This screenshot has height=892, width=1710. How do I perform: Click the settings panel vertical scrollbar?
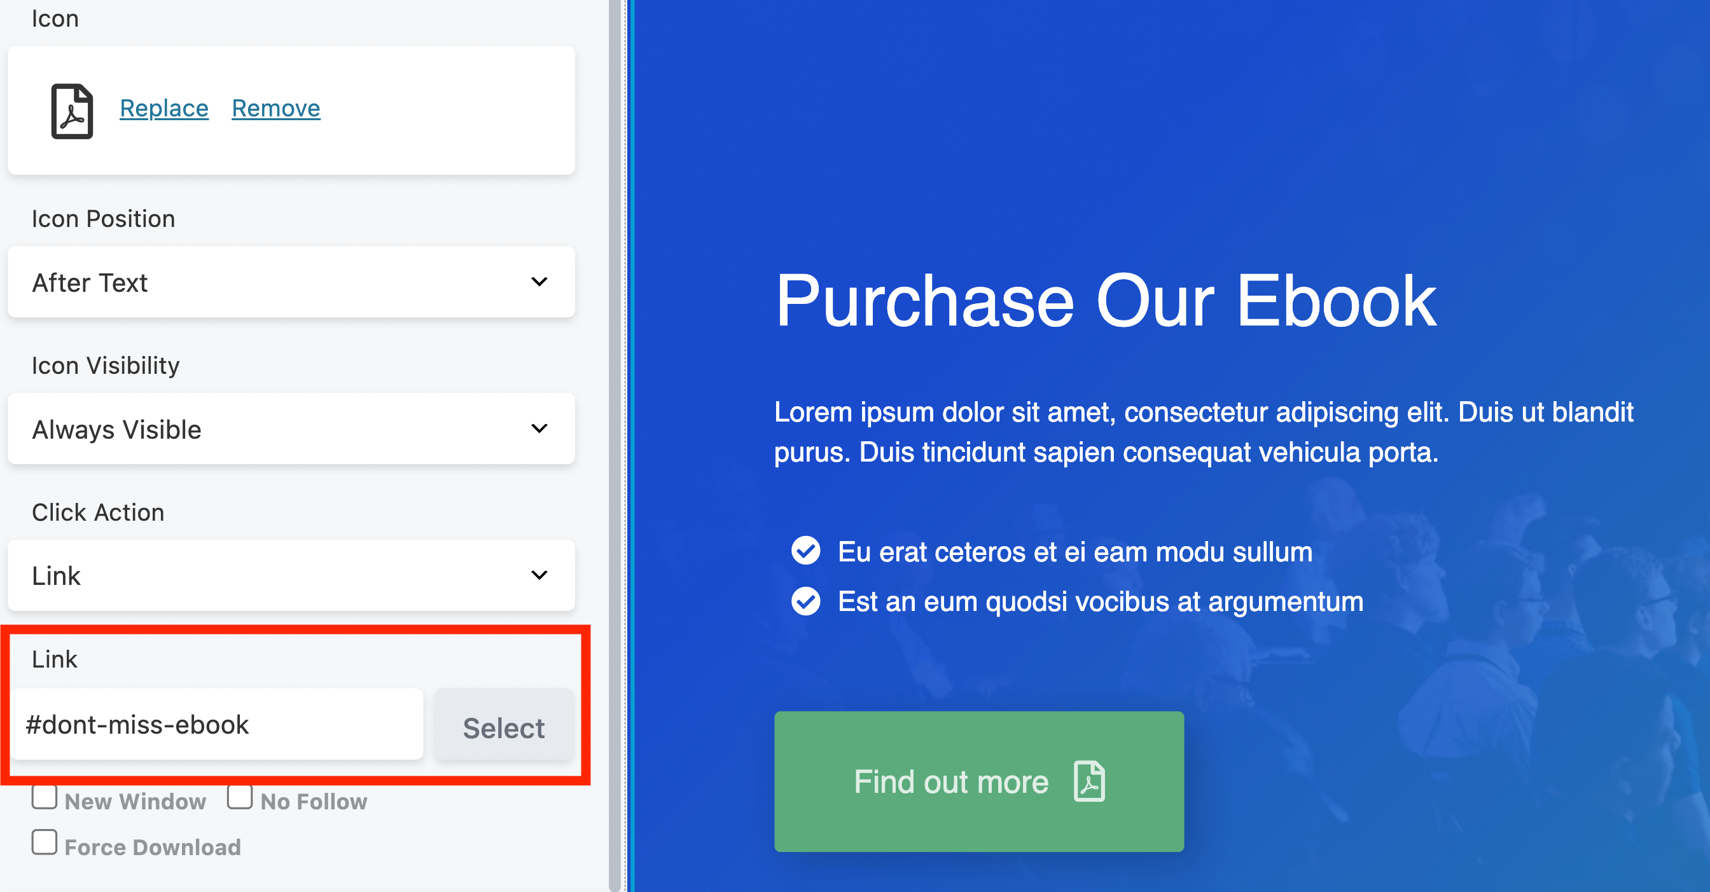tap(615, 446)
